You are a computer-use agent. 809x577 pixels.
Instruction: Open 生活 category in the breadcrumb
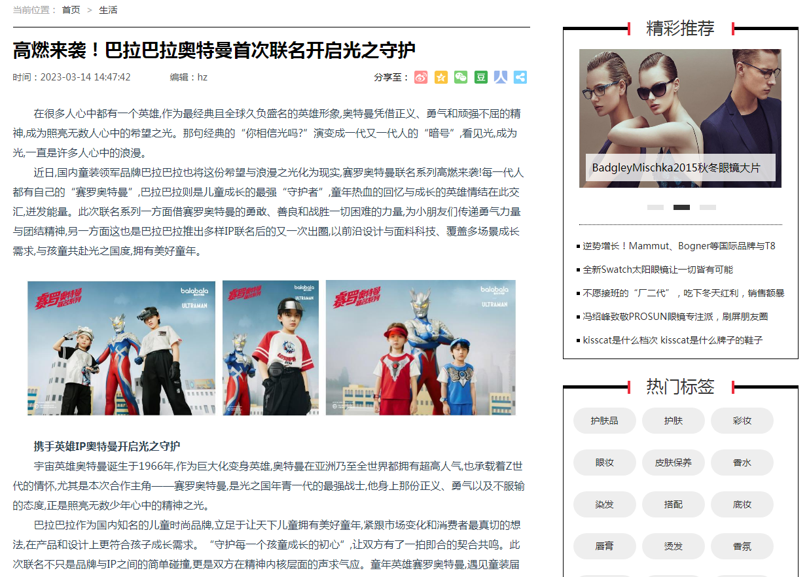(108, 10)
